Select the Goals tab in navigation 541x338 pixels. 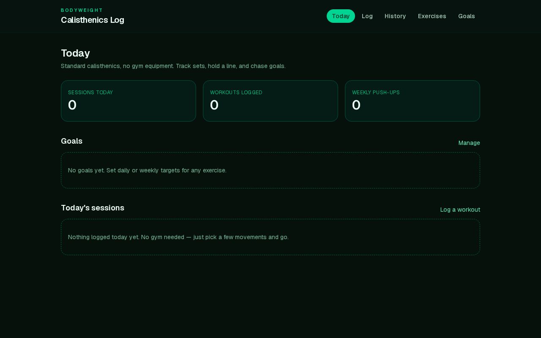tap(467, 16)
